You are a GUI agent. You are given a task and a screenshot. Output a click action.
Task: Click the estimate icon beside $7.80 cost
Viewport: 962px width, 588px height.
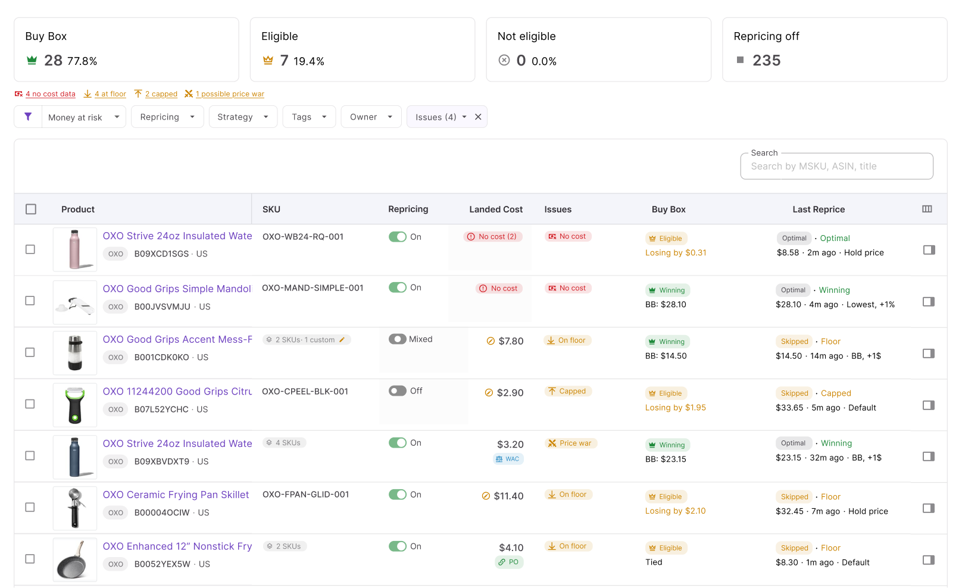[491, 341]
